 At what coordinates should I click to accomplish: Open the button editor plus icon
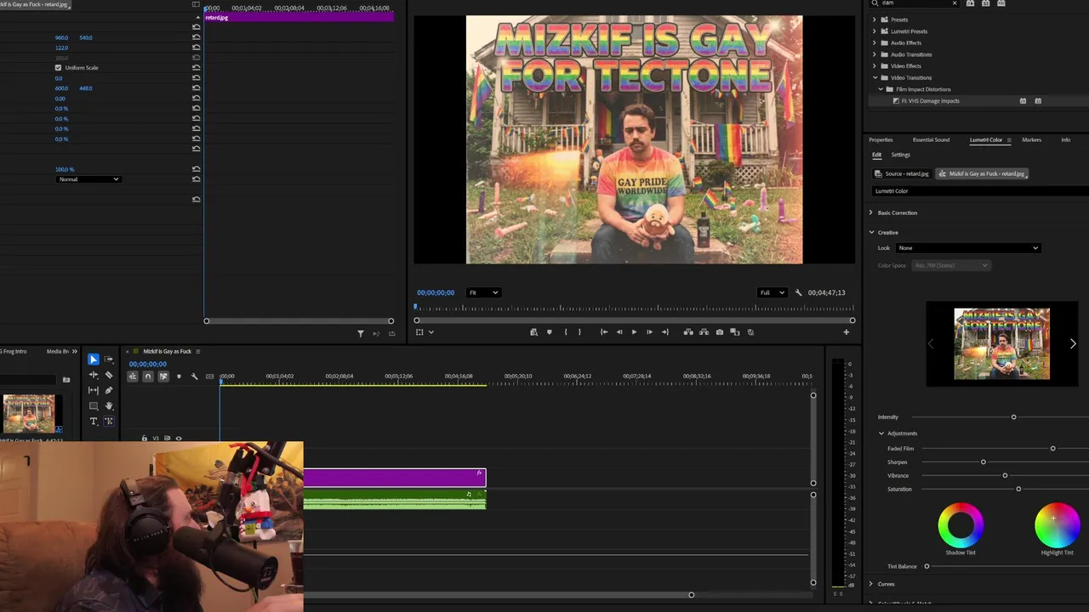pos(846,332)
